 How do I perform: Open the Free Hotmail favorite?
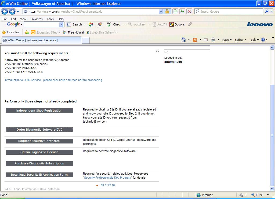[x=74, y=32]
